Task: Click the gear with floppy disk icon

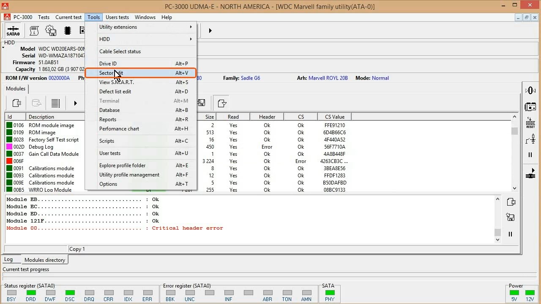Action: [x=51, y=30]
